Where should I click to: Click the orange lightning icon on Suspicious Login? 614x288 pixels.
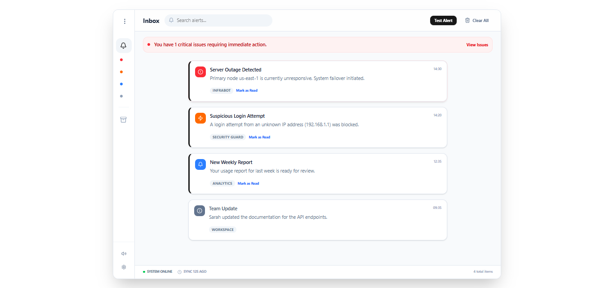point(200,118)
